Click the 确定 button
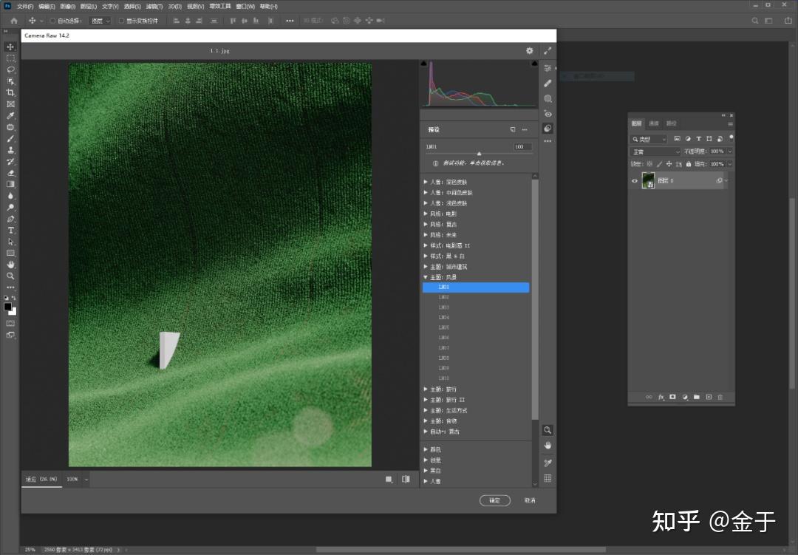 494,500
